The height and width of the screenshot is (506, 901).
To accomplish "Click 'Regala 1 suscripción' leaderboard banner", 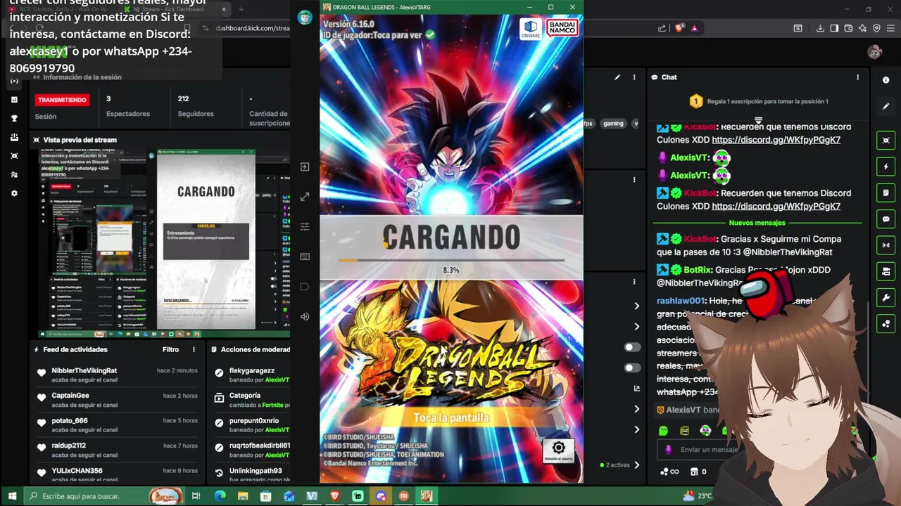I will click(x=759, y=101).
